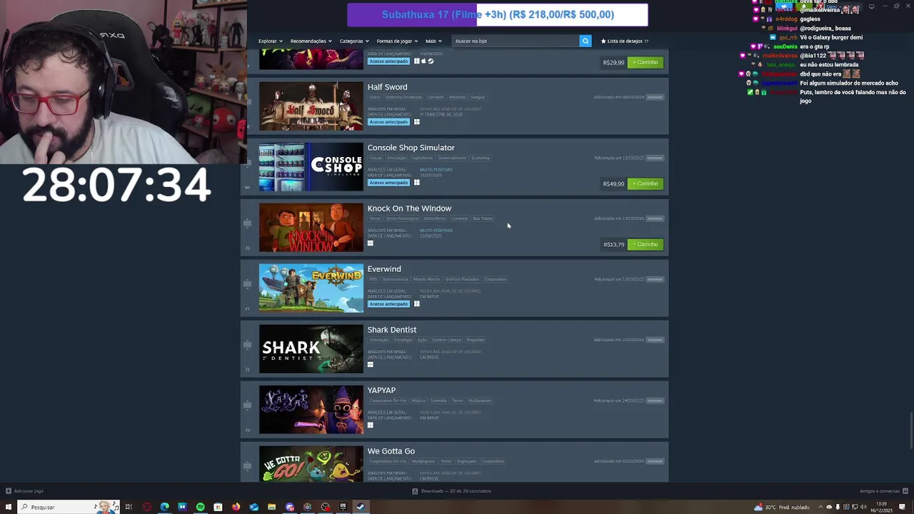Open Firefox from the taskbar

tap(236, 507)
